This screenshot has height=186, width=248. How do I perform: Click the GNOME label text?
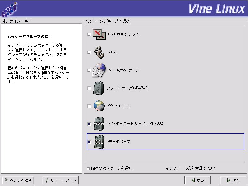pyautogui.click(x=113, y=52)
